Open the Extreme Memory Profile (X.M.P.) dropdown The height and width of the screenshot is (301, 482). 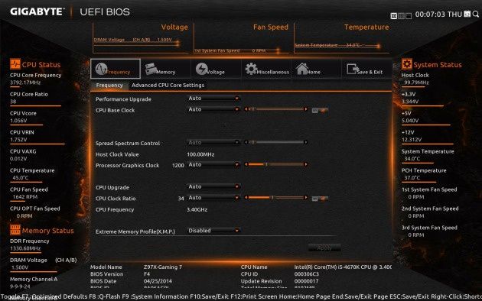pos(213,231)
